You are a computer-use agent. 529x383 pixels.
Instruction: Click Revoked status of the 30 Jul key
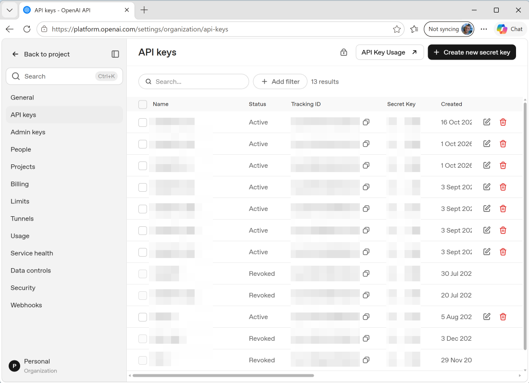point(262,273)
